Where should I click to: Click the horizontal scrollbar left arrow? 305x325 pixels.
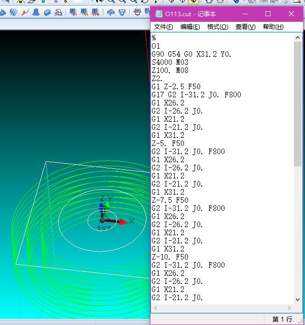[156, 308]
